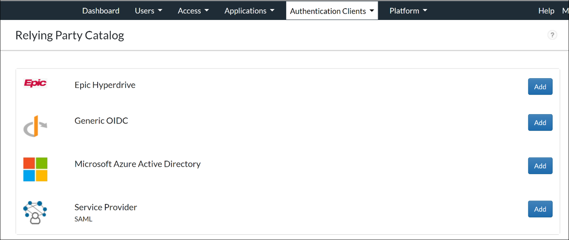Click the Generic OIDC OpenID logo
The width and height of the screenshot is (569, 240).
click(x=35, y=126)
